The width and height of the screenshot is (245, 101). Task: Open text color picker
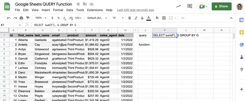click(x=149, y=18)
